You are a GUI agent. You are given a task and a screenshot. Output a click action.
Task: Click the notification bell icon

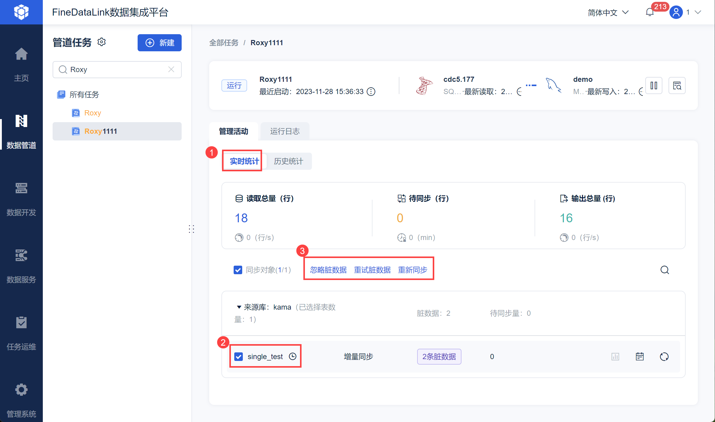(x=650, y=12)
